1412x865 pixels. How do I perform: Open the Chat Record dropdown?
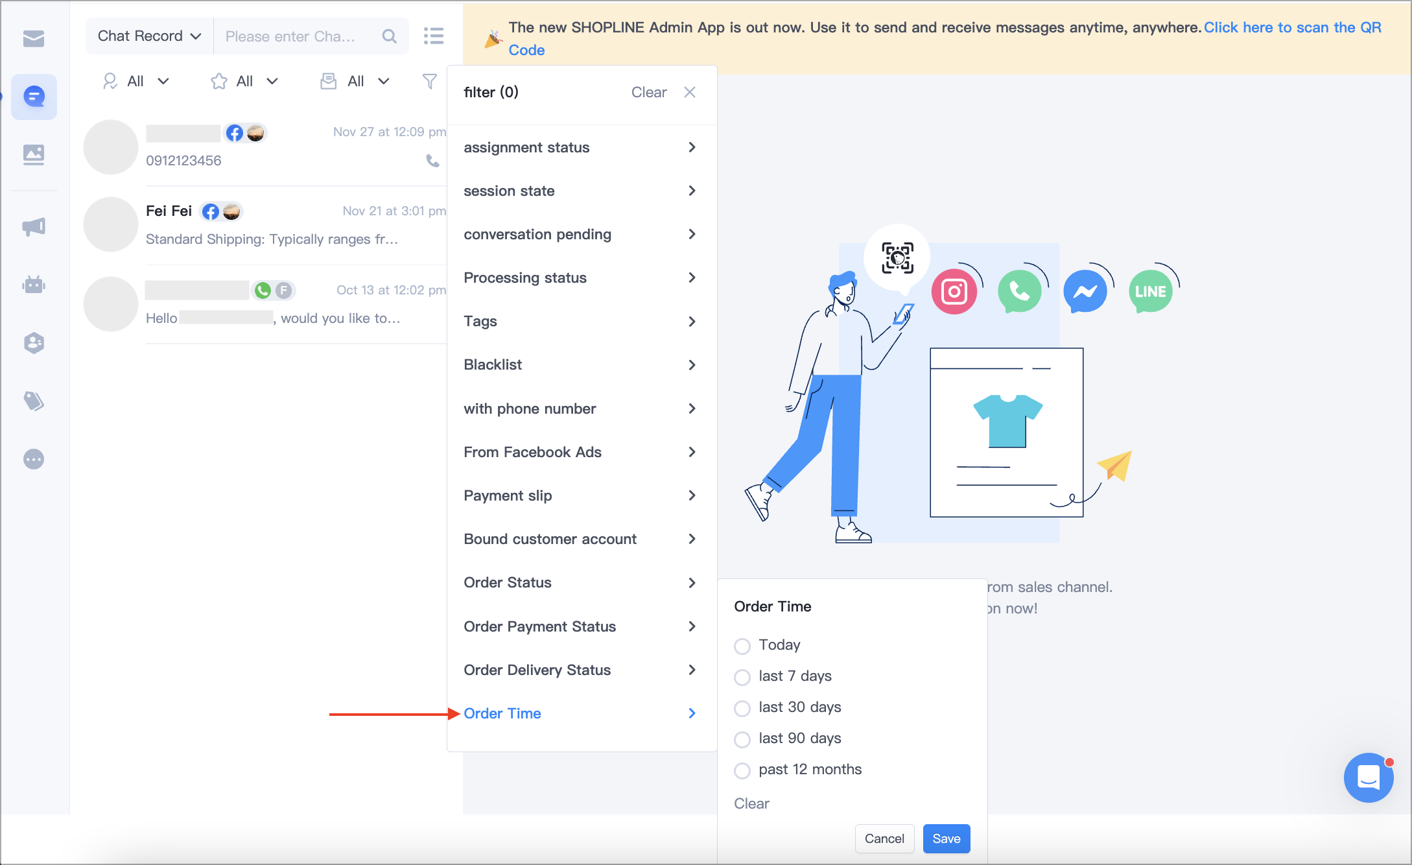pos(150,36)
